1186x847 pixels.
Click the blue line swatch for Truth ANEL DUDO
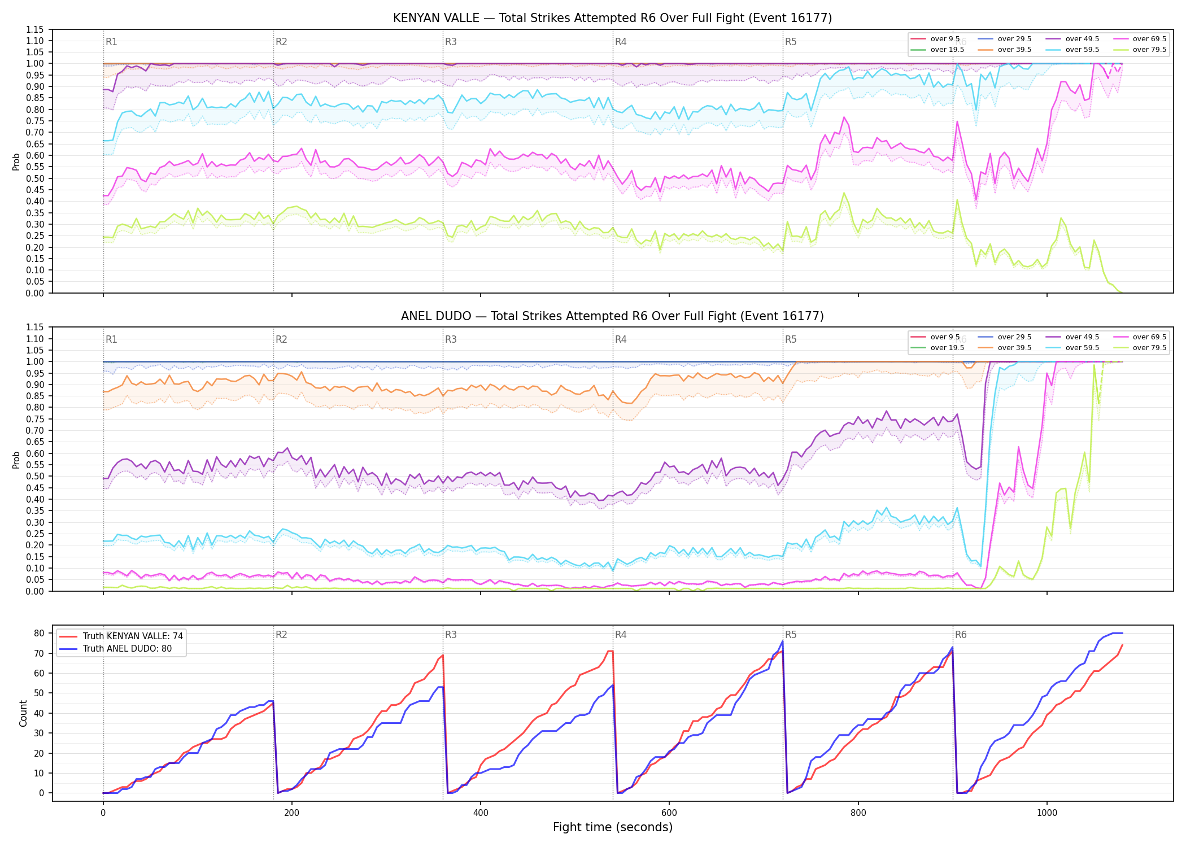[x=69, y=649]
